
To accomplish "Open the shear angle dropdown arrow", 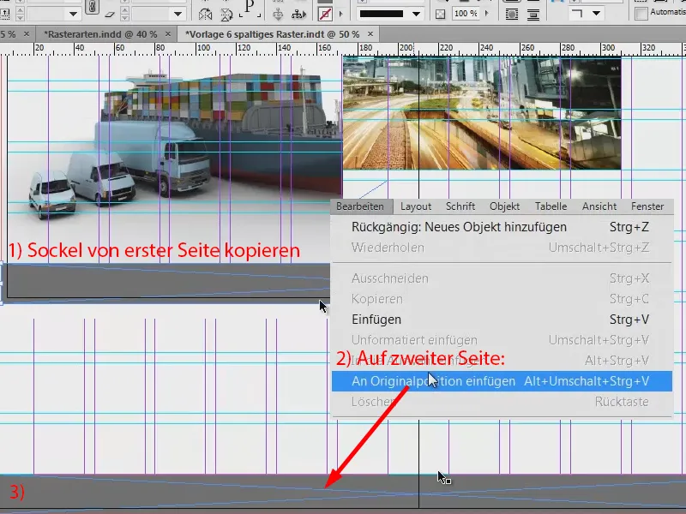I will pyautogui.click(x=178, y=14).
